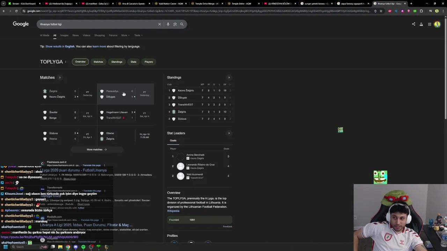Share the results with the share icon

tap(413, 24)
